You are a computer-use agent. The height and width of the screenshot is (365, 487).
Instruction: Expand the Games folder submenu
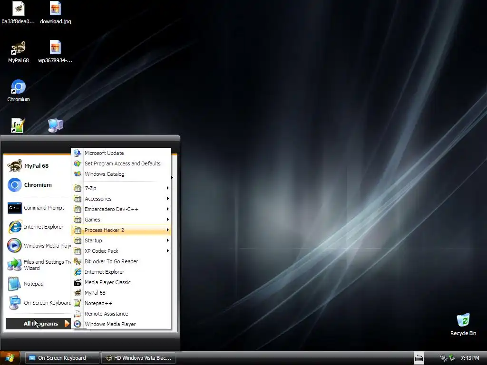point(121,220)
